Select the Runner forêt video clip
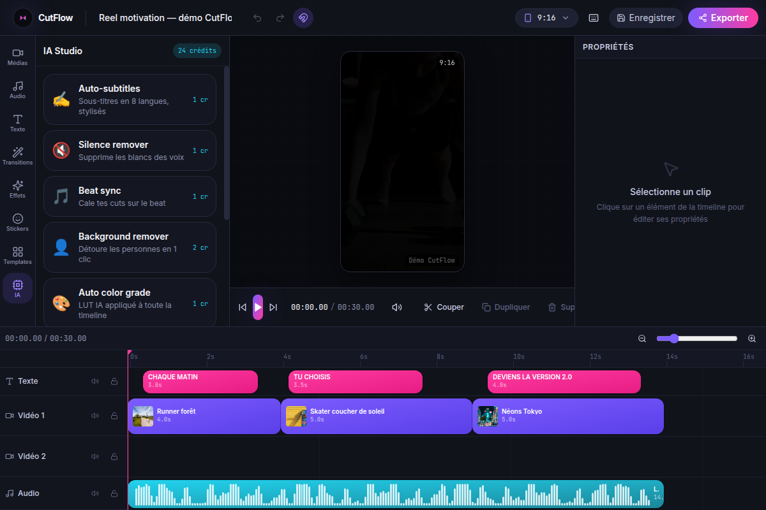766x510 pixels. click(x=204, y=416)
